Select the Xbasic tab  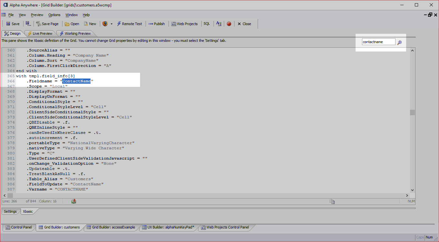coord(28,211)
